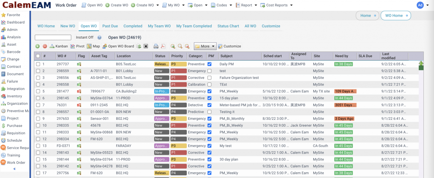The width and height of the screenshot is (434, 178).
Task: Click the magnifier icon with green marker
Action: tap(173, 46)
